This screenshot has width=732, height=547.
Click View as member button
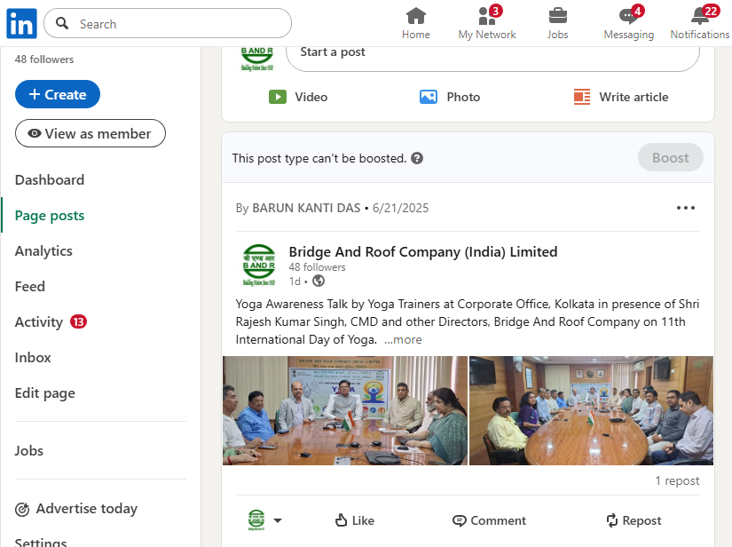[91, 133]
